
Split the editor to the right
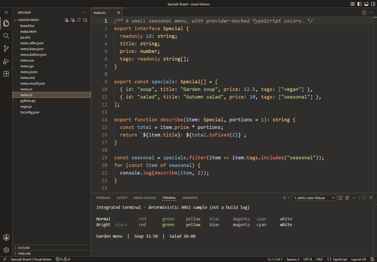point(364,13)
